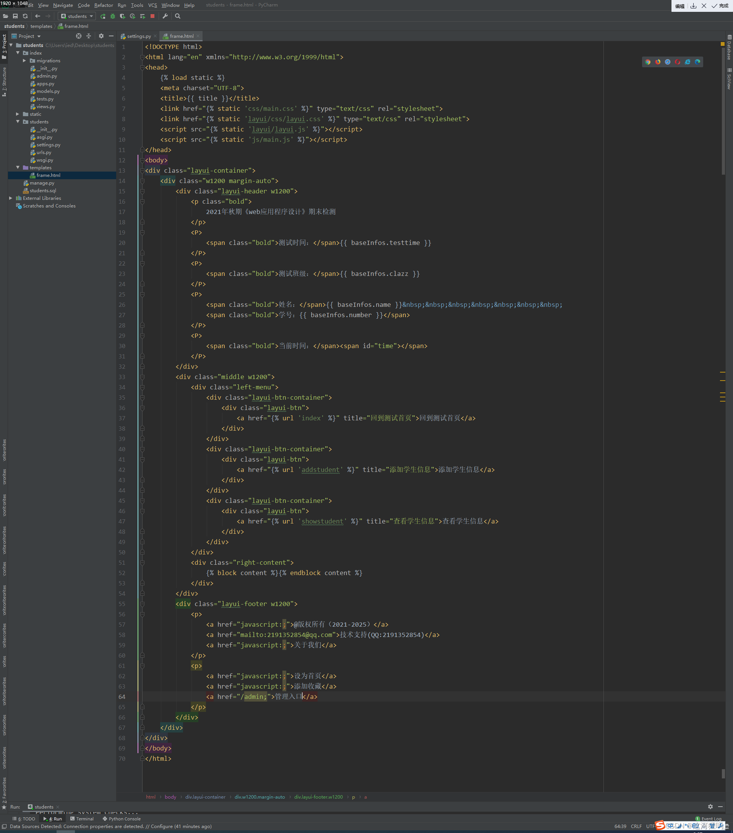733x833 pixels.
Task: Open Settings via the wrench icon
Action: [165, 16]
